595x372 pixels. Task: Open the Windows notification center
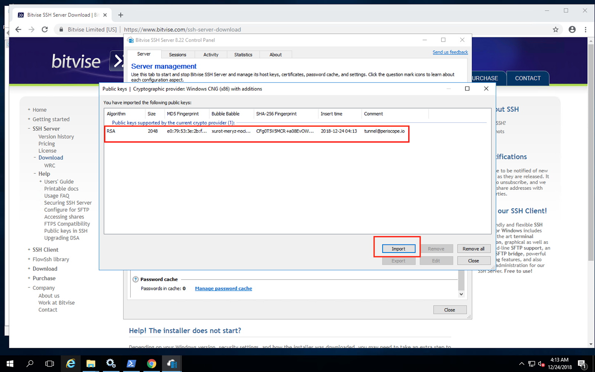point(582,363)
